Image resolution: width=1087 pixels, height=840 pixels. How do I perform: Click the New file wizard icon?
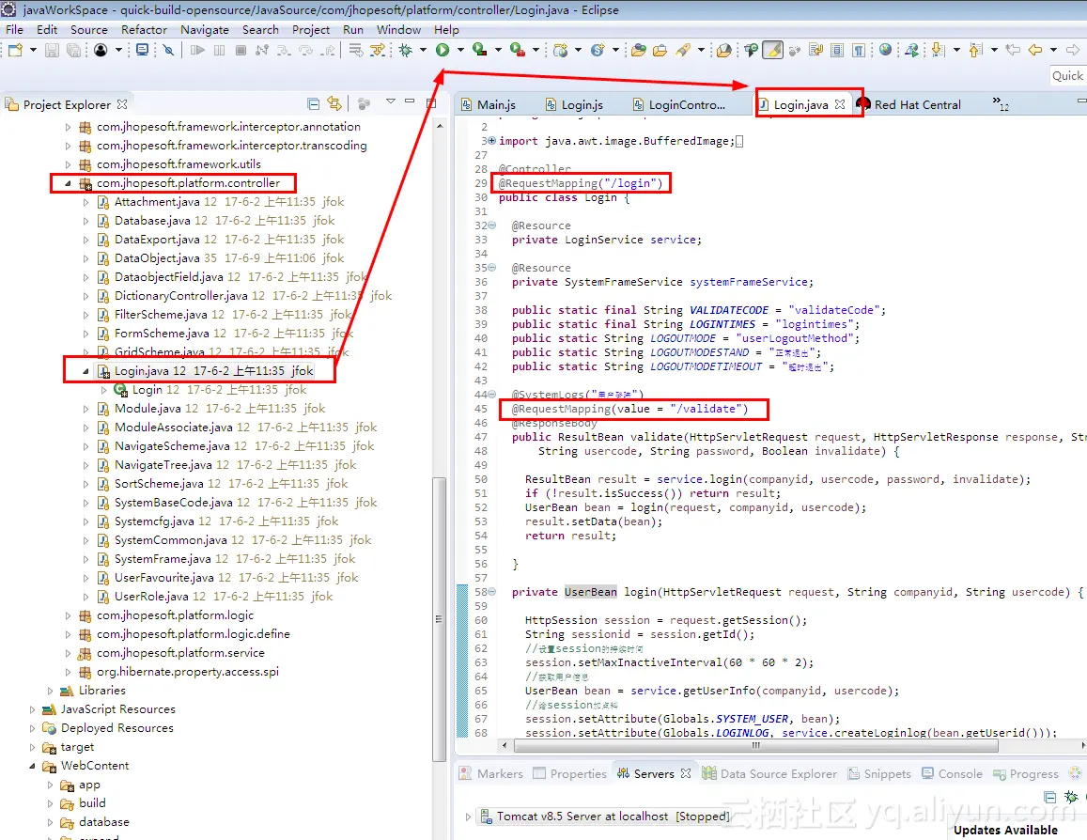15,50
